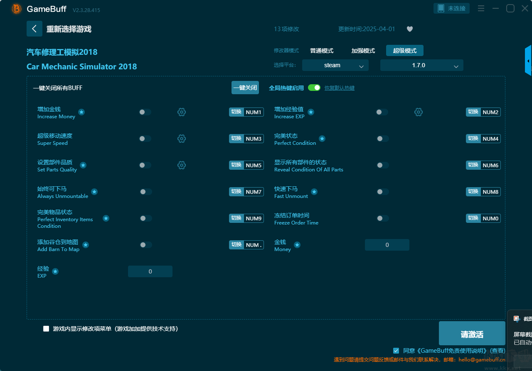
Task: Enable Add Barn To Map switch
Action: [x=146, y=245]
